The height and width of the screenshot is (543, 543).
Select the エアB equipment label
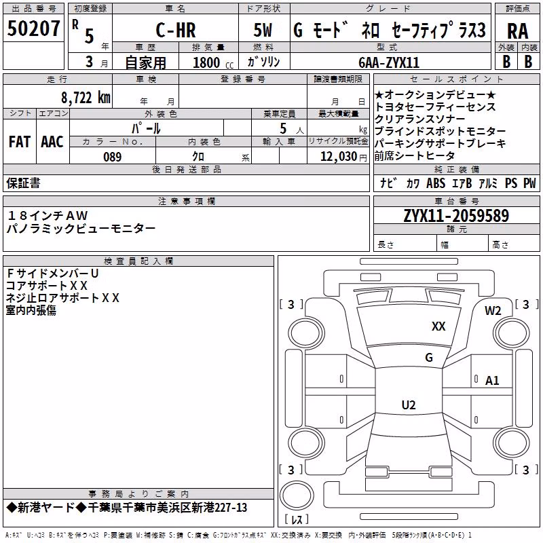tap(462, 183)
